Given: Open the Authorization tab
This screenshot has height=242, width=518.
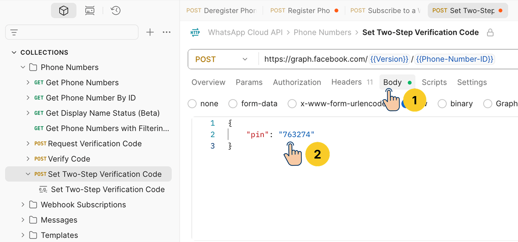Looking at the screenshot, I should tap(297, 82).
